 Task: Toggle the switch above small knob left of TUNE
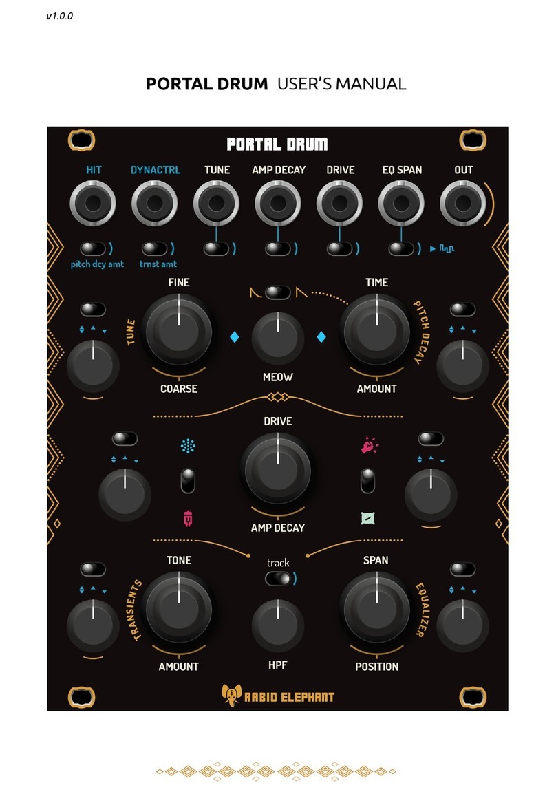(x=93, y=310)
